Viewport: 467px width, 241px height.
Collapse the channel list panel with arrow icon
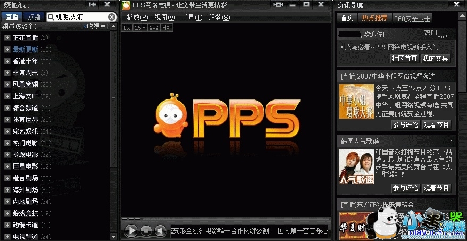click(93, 5)
